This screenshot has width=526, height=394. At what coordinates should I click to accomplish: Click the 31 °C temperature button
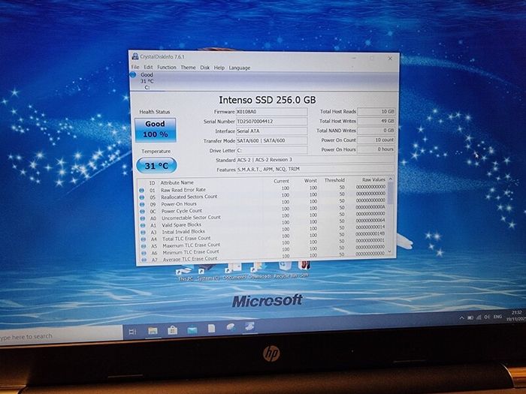click(x=156, y=166)
